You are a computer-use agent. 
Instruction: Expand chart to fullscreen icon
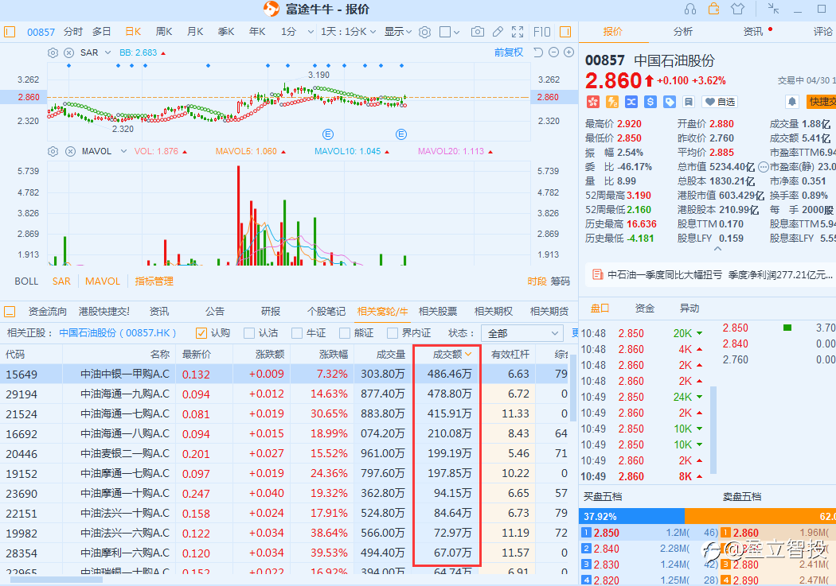[518, 32]
